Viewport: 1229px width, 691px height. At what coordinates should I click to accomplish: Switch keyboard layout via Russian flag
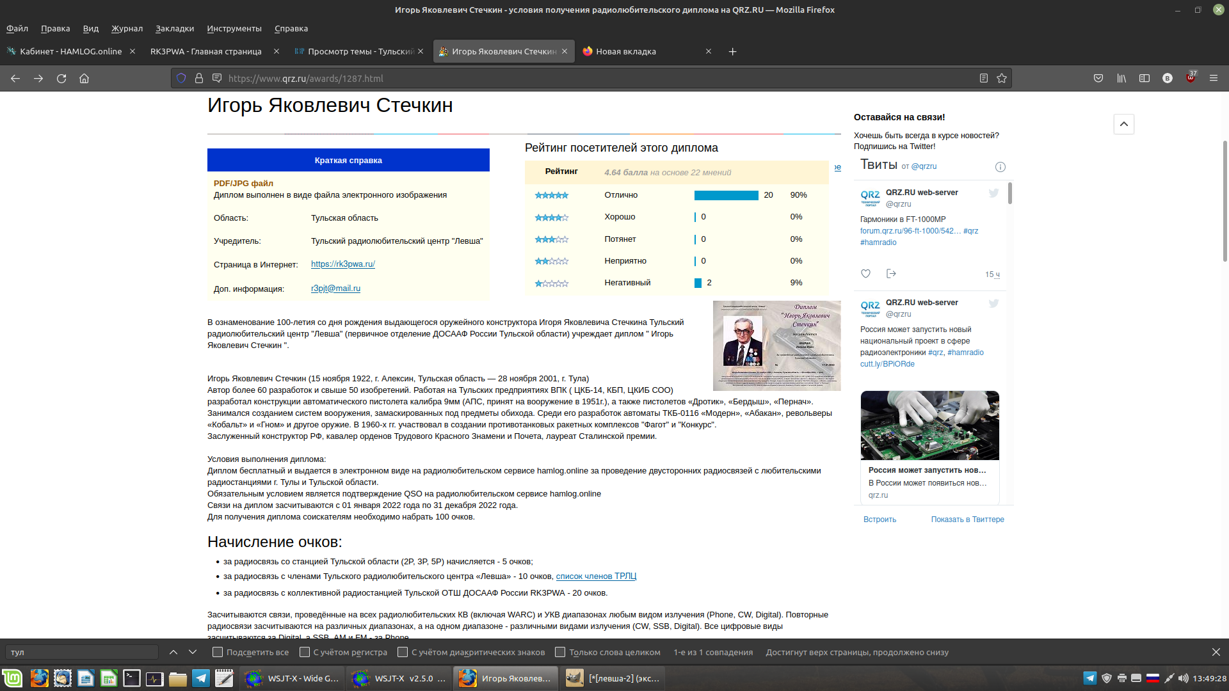(1153, 678)
